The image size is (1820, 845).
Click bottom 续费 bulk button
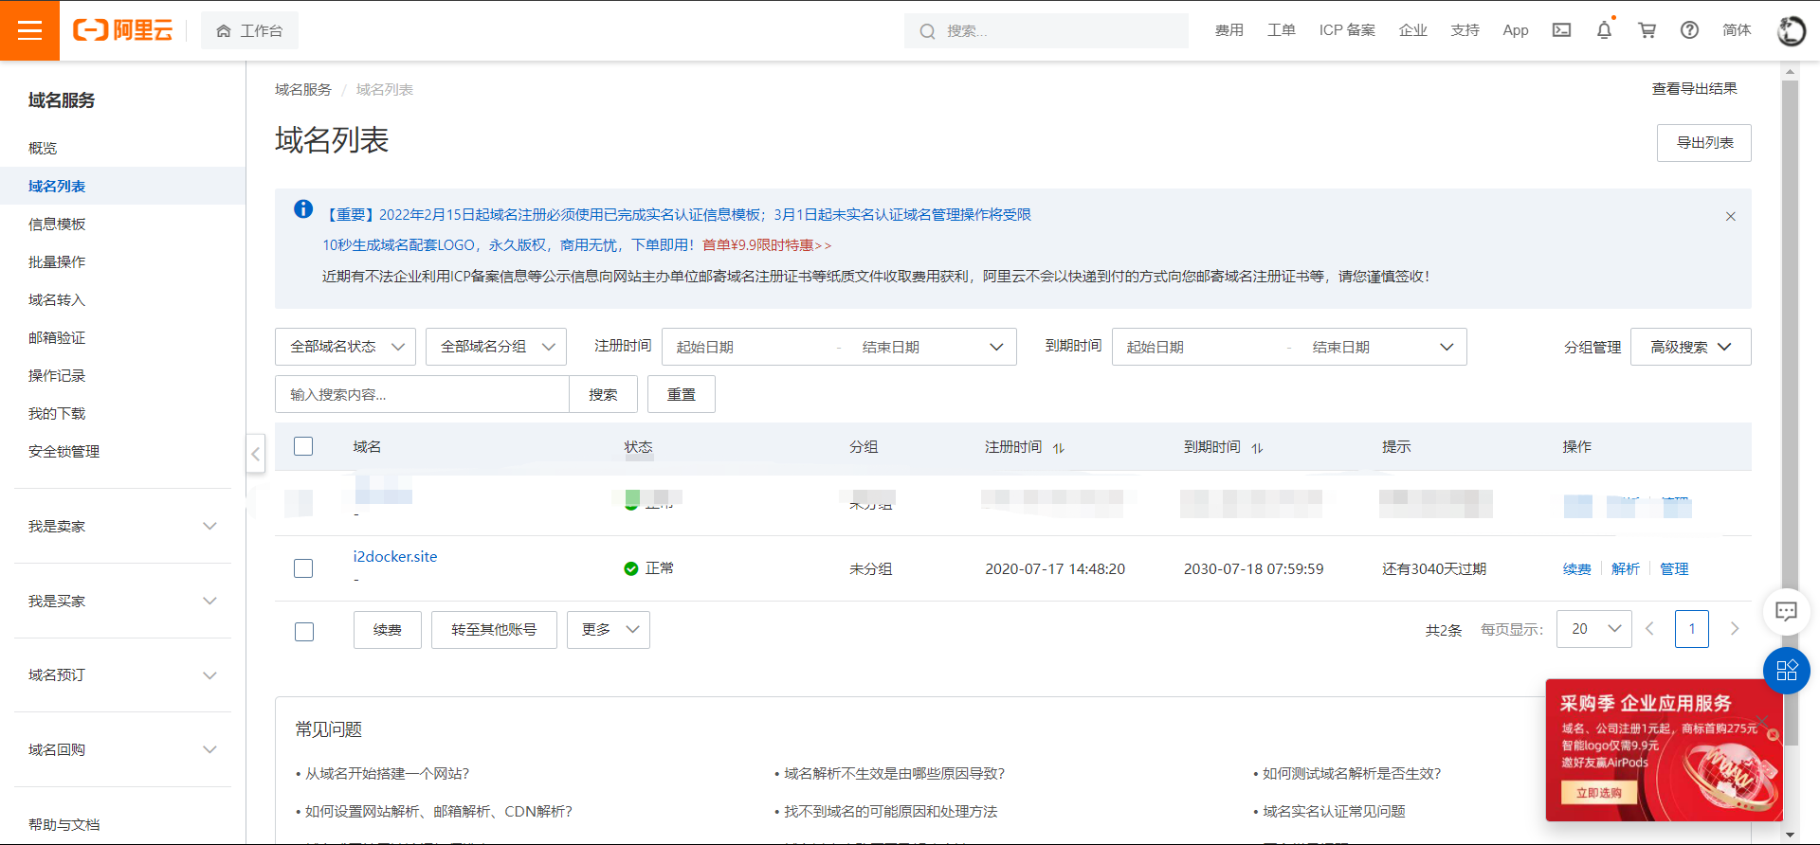388,630
